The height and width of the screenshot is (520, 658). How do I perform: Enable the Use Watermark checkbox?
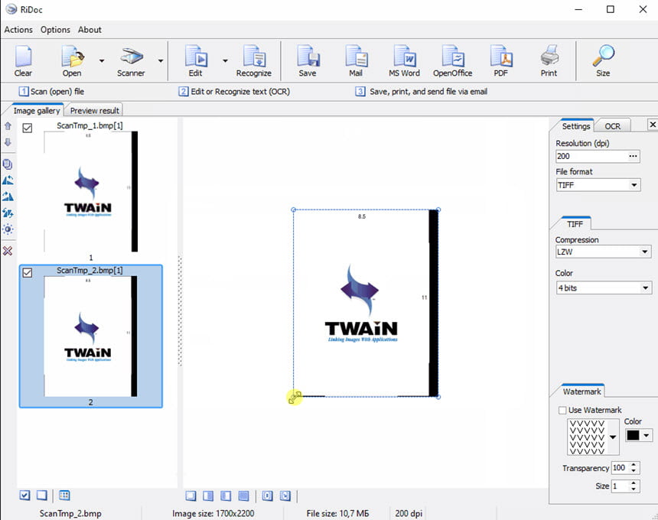[562, 410]
